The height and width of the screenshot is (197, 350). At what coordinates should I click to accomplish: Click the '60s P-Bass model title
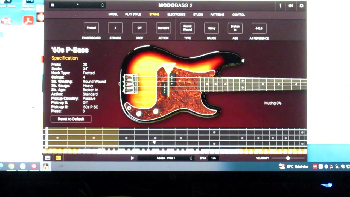[x=70, y=50]
